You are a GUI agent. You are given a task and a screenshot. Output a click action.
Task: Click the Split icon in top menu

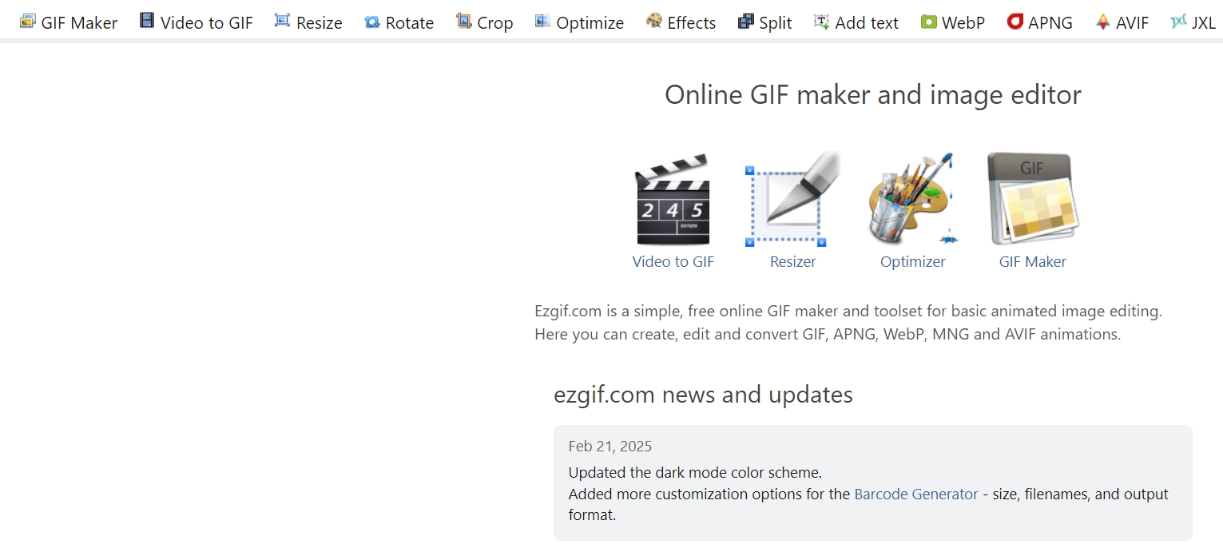coord(746,22)
